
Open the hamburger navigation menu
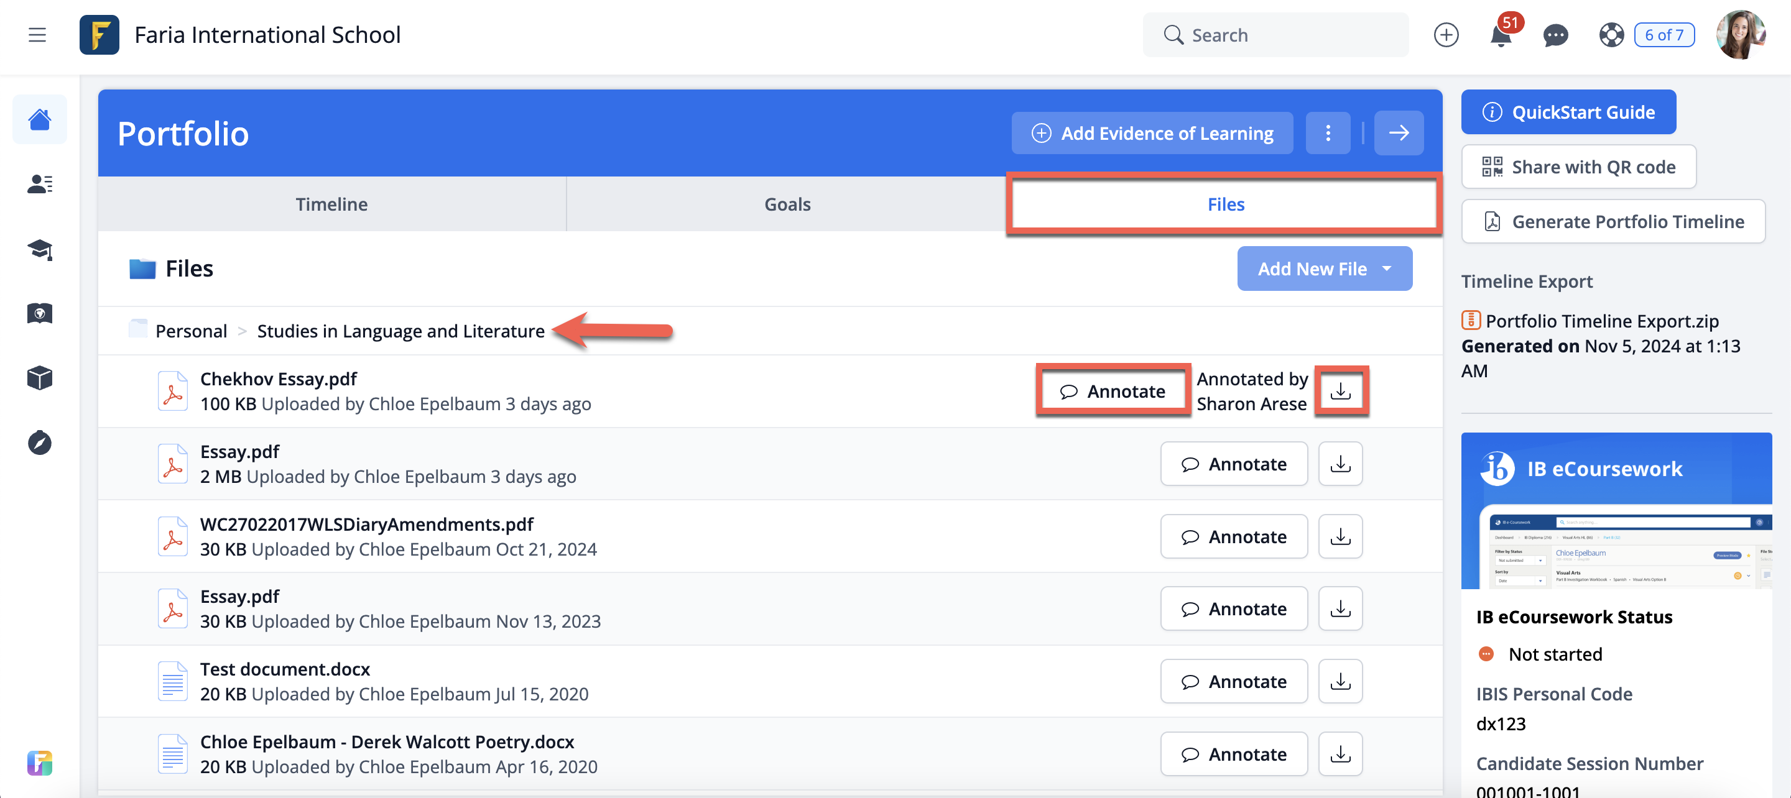(37, 35)
